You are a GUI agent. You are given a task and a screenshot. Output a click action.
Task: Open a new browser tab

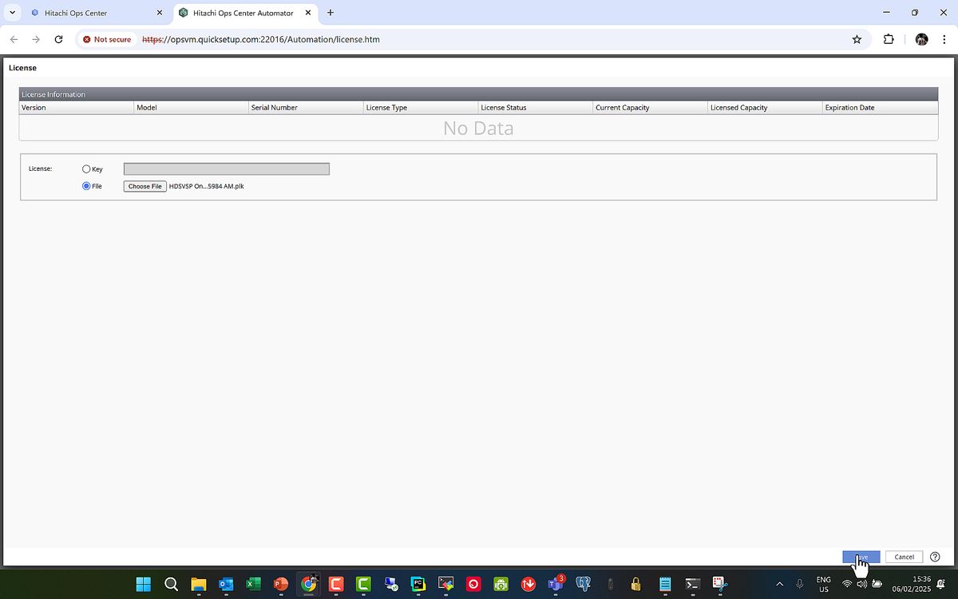point(331,13)
